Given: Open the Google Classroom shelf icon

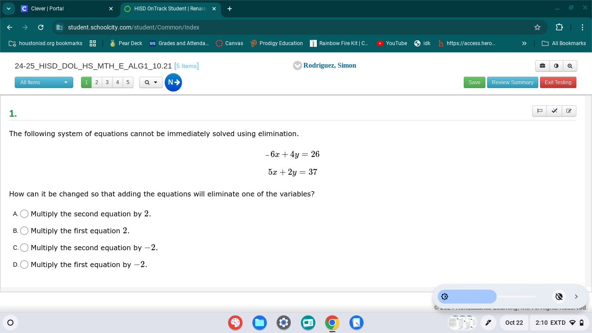Looking at the screenshot, I should tap(308, 323).
